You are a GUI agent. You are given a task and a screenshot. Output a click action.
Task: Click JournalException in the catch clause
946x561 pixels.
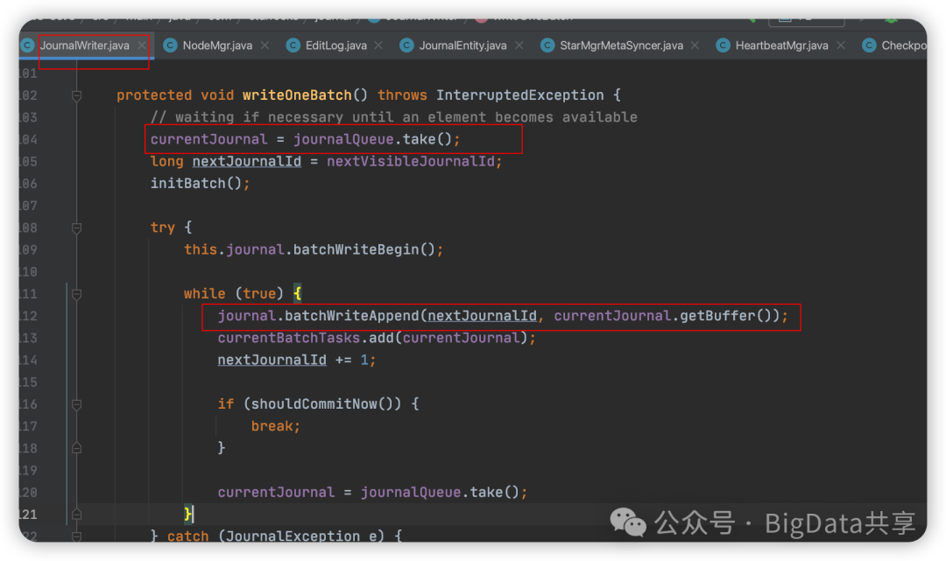click(x=293, y=536)
